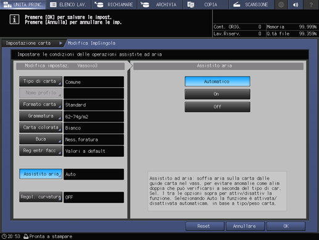Click the air assist description text box
319x240 pixels.
tap(217, 191)
